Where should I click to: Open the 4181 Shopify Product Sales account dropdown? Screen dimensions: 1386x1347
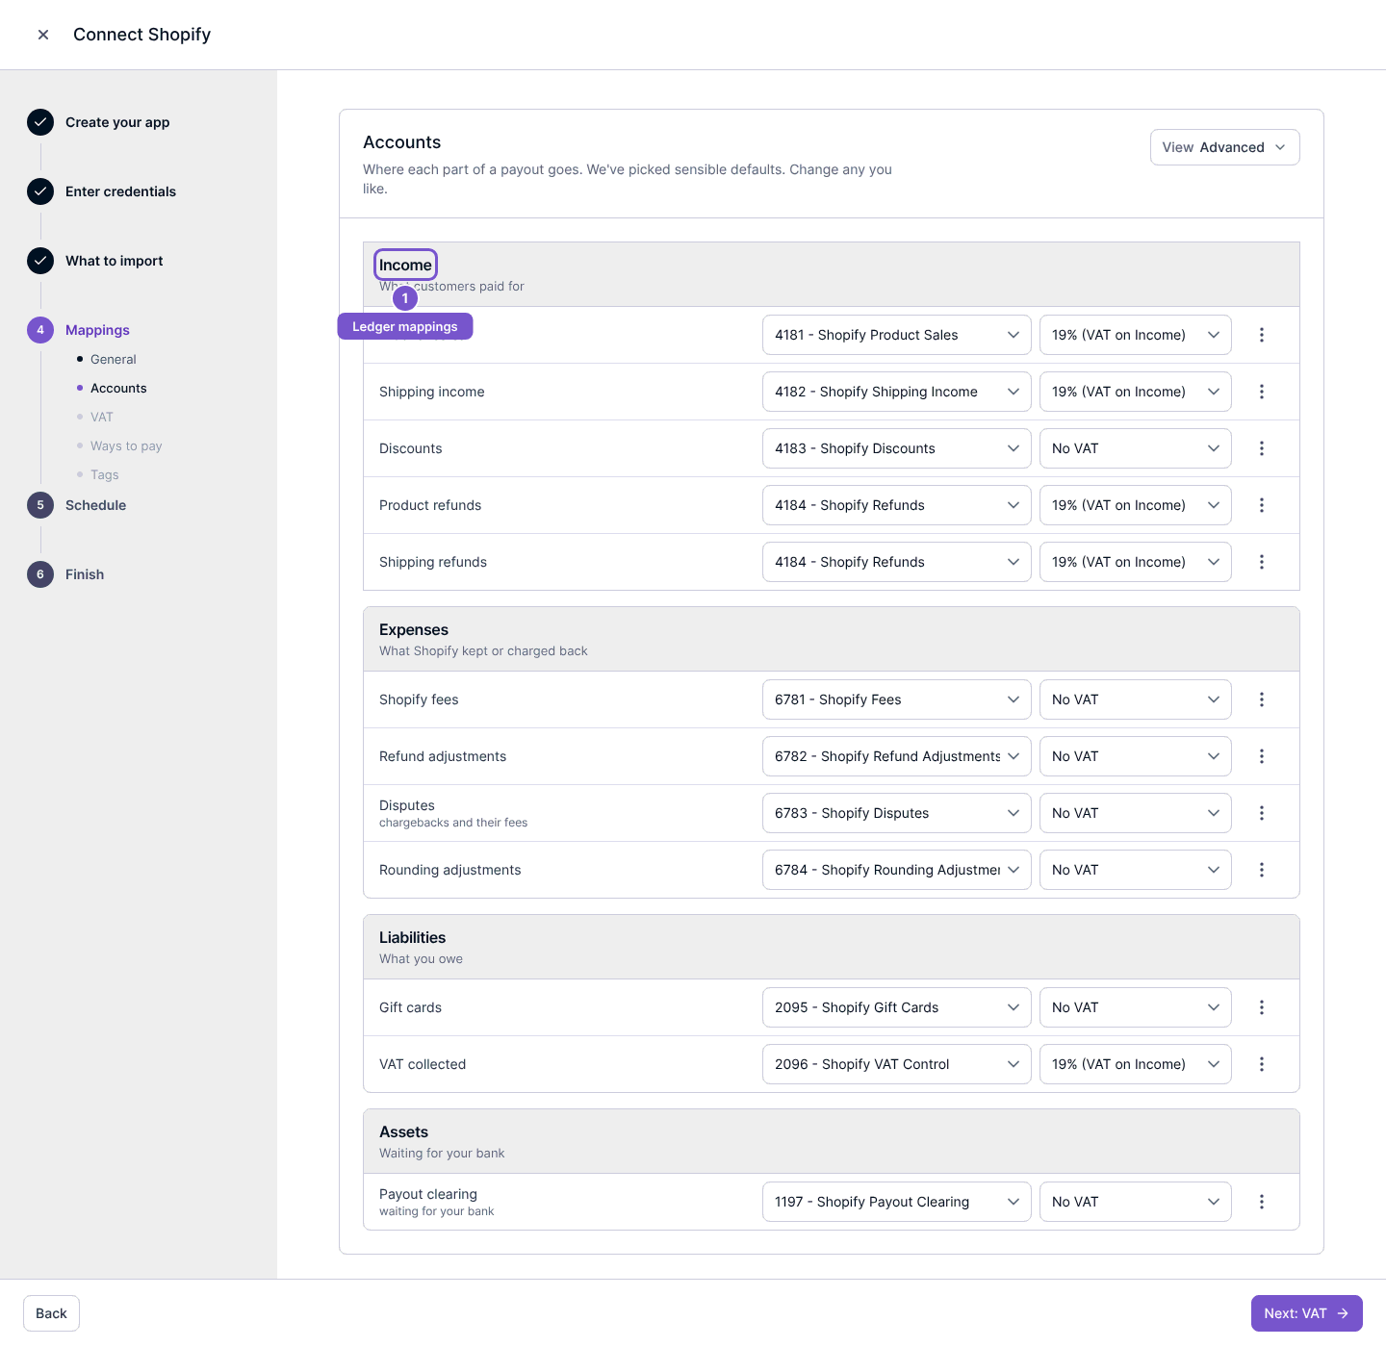(x=896, y=335)
